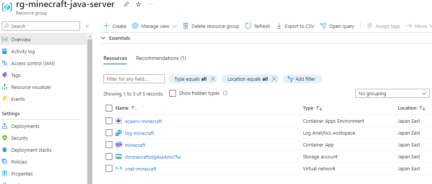Viewport: 432px width, 184px height.
Task: Click the Delete resource group trash icon
Action: 186,26
